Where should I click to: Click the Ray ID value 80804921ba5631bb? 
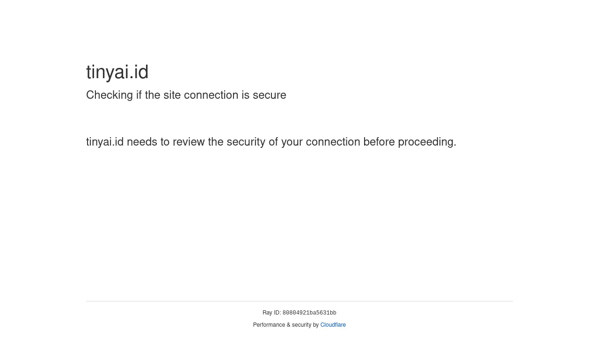(x=309, y=313)
